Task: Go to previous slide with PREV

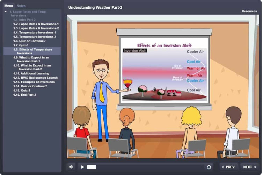Action: point(229,167)
